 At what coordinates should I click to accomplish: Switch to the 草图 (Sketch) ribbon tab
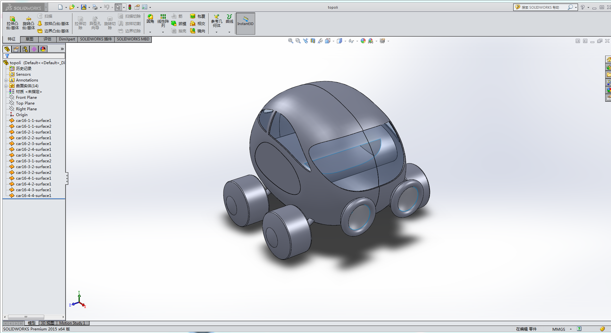(x=29, y=39)
